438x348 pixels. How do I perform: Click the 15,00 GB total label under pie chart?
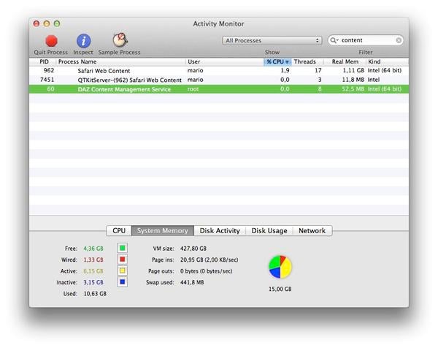280,289
